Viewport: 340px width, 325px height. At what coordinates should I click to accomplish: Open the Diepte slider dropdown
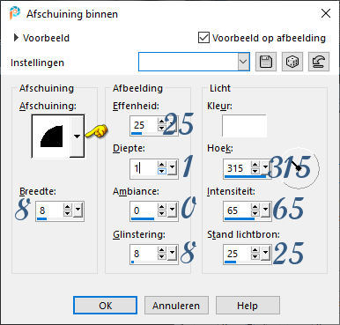pos(172,168)
